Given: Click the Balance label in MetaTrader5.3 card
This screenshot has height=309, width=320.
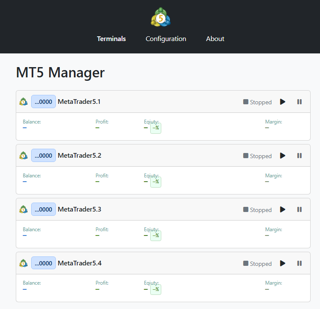Looking at the screenshot, I should click(x=32, y=230).
